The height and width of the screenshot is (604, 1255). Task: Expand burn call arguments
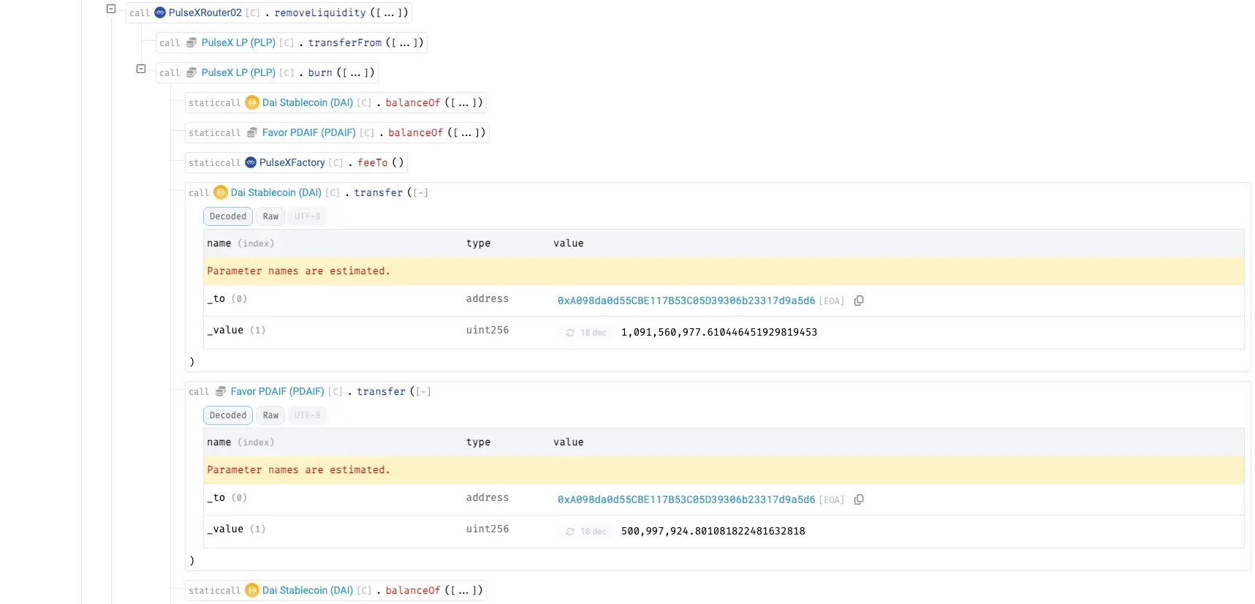coord(355,72)
